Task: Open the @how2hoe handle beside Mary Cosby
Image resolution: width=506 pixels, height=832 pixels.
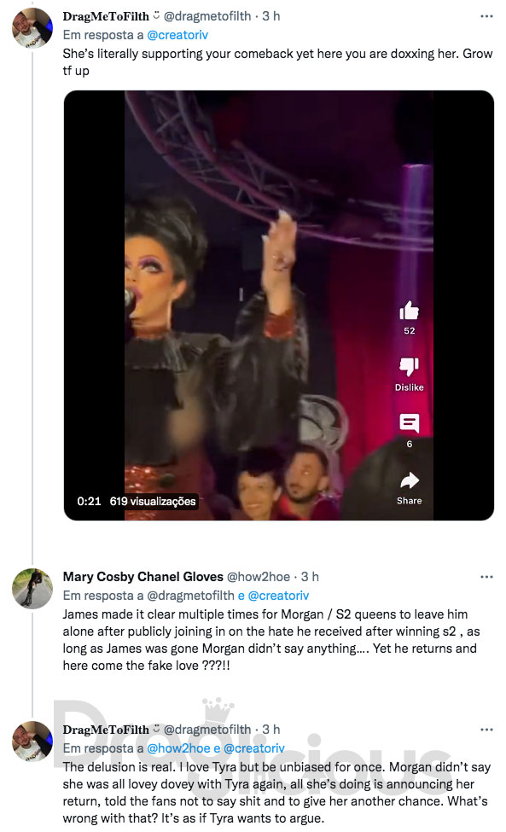Action: pyautogui.click(x=259, y=577)
